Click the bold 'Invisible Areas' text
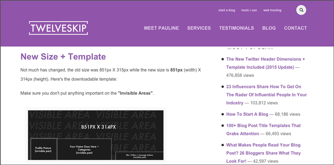334x165 pixels. 135,93
